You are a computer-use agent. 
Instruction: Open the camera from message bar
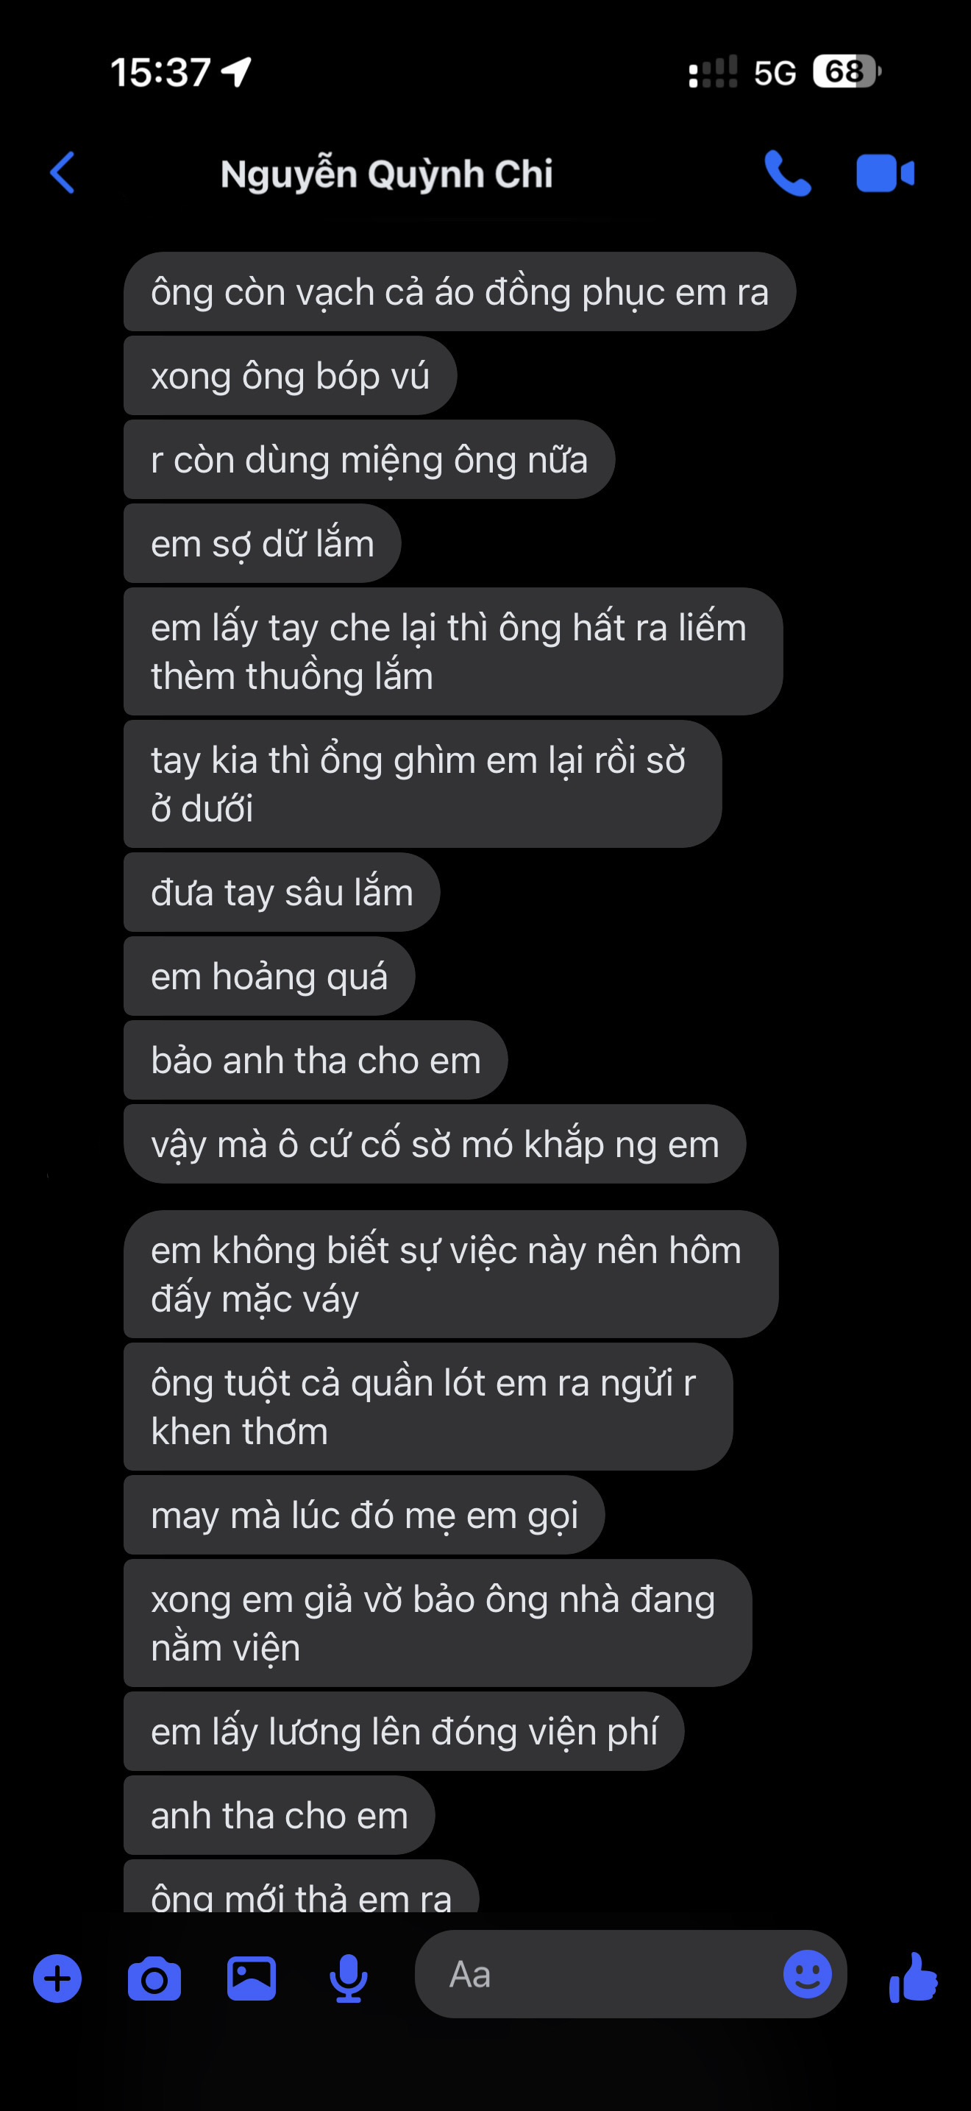[x=154, y=1979]
